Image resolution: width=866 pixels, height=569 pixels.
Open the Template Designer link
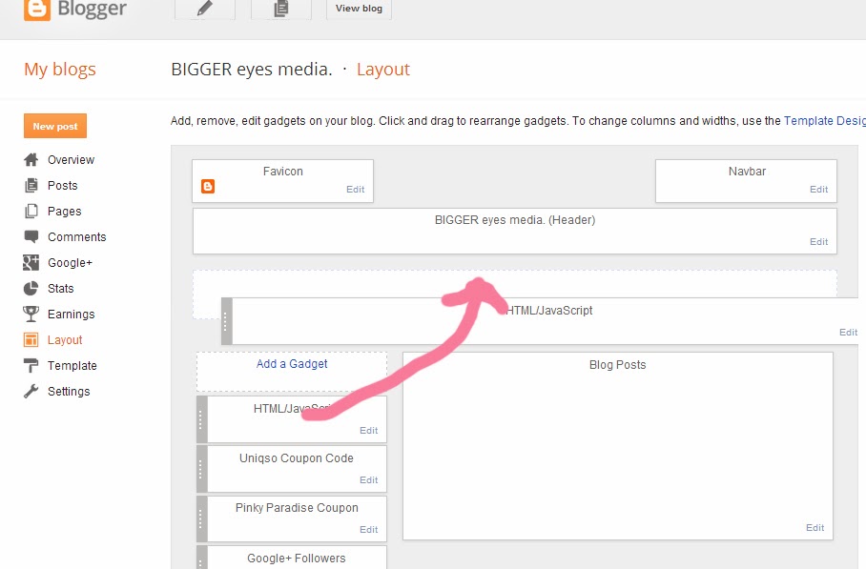pyautogui.click(x=824, y=120)
